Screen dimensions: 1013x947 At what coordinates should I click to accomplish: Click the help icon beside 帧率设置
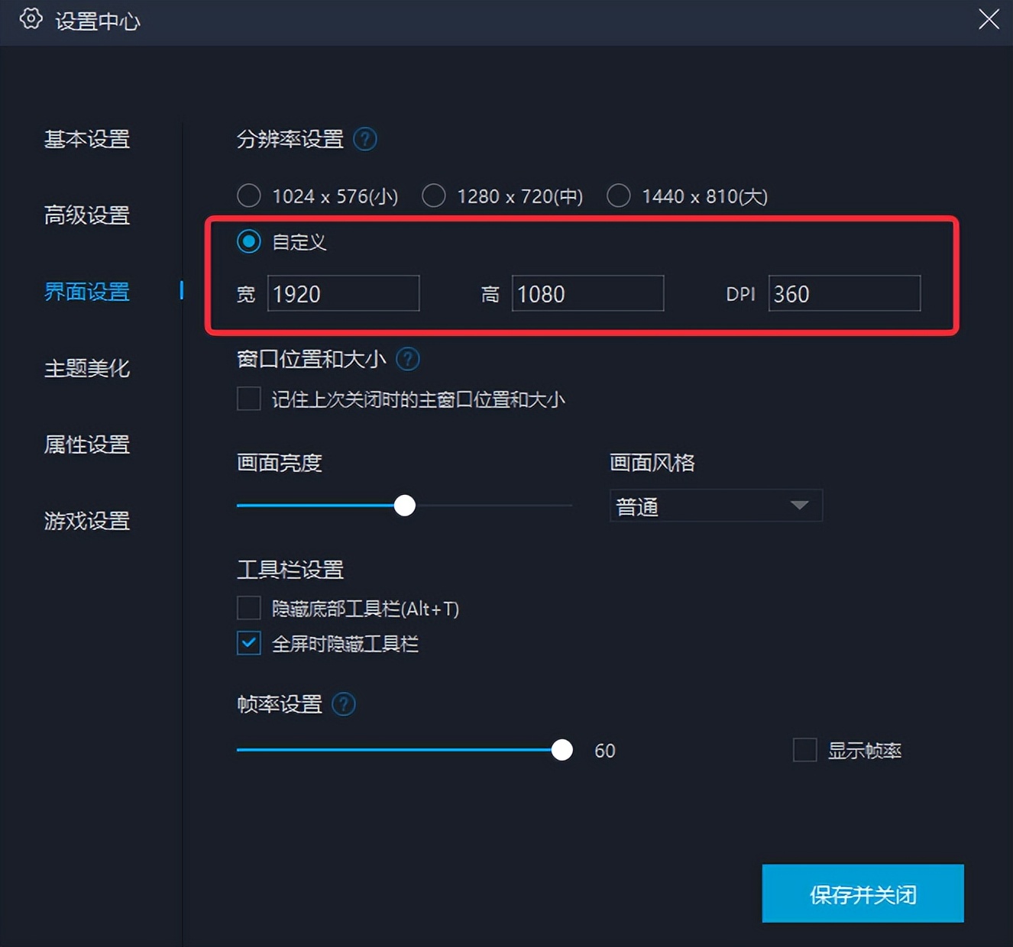(344, 704)
